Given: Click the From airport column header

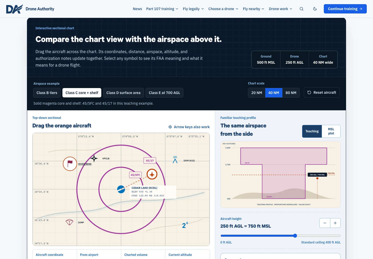Looking at the screenshot, I should point(89,255).
